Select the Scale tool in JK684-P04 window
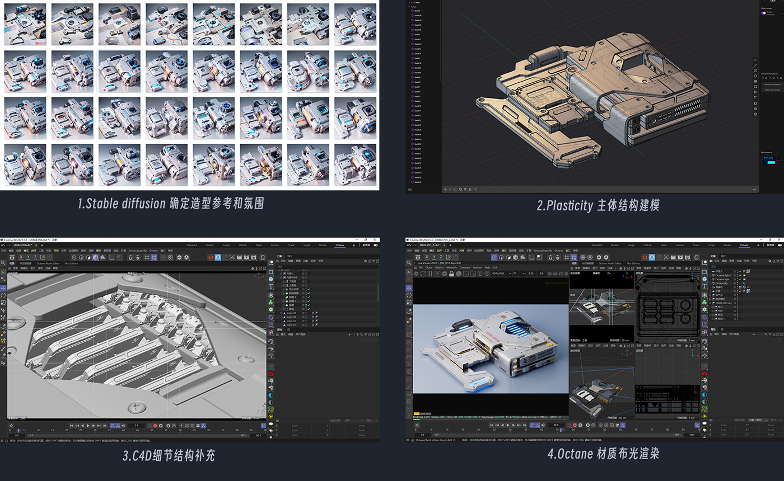784x481 pixels. [3, 303]
